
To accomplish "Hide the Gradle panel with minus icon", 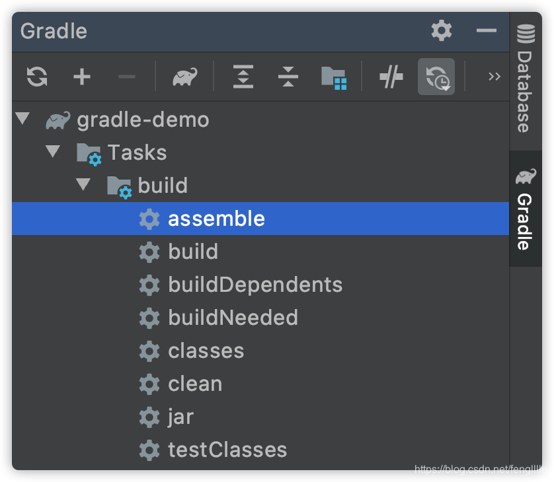I will point(486,30).
